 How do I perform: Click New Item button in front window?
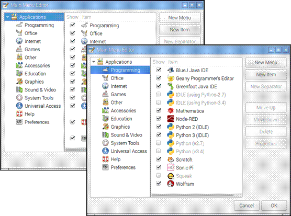point(266,75)
